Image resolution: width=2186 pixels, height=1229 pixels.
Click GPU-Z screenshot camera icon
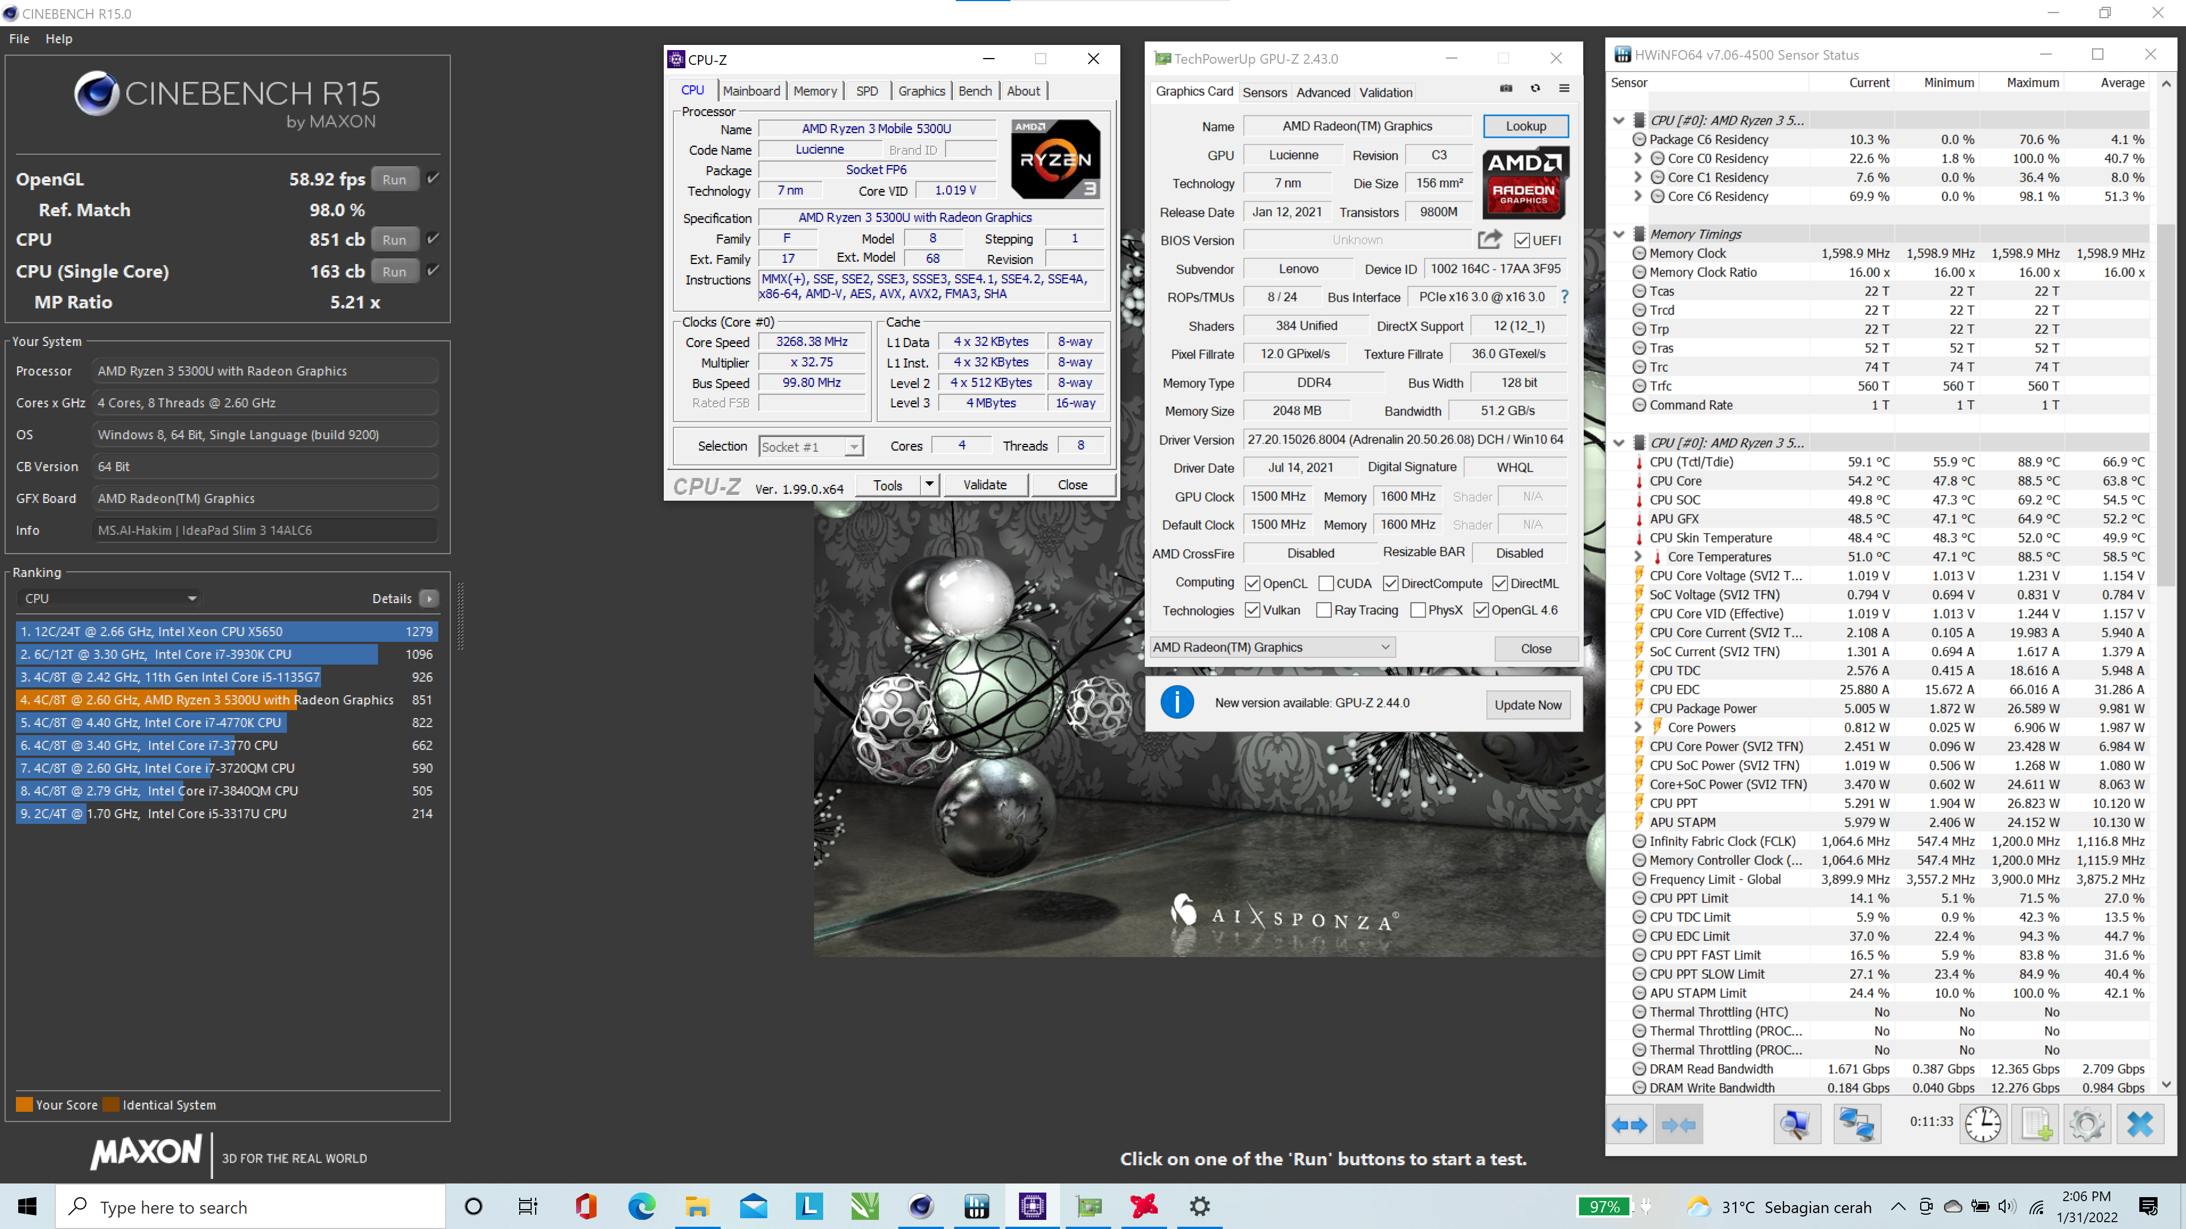pyautogui.click(x=1506, y=88)
